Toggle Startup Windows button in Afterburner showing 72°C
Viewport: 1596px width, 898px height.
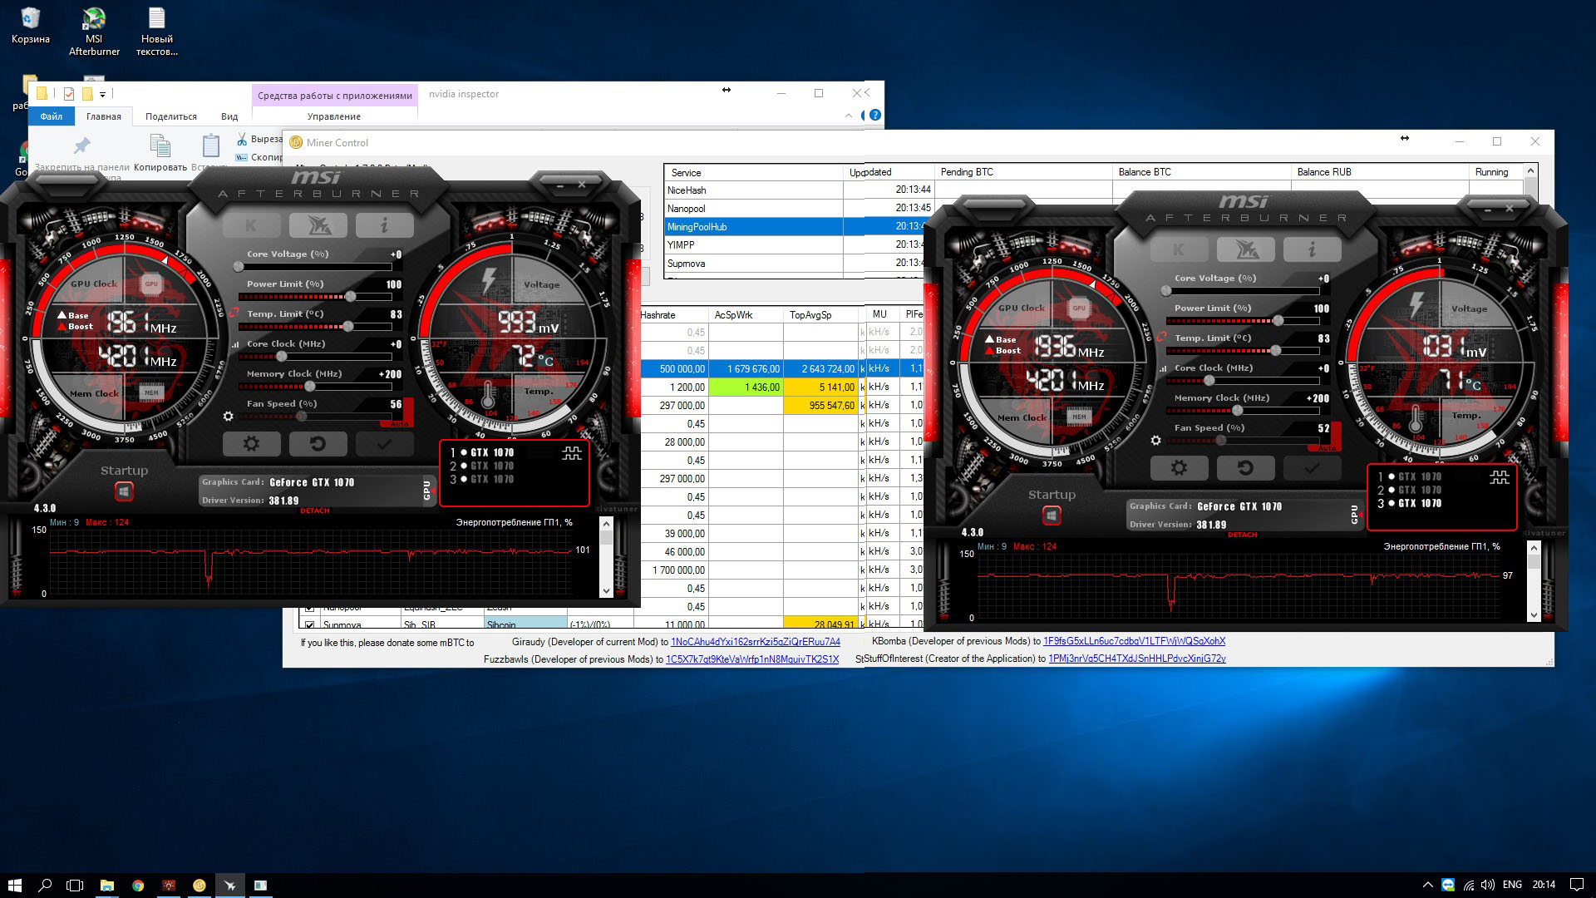point(124,491)
